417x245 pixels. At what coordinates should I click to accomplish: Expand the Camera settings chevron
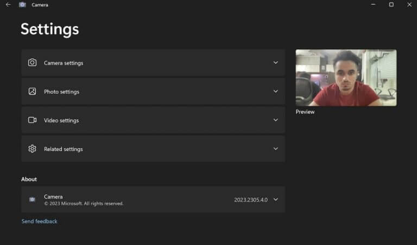coord(276,63)
